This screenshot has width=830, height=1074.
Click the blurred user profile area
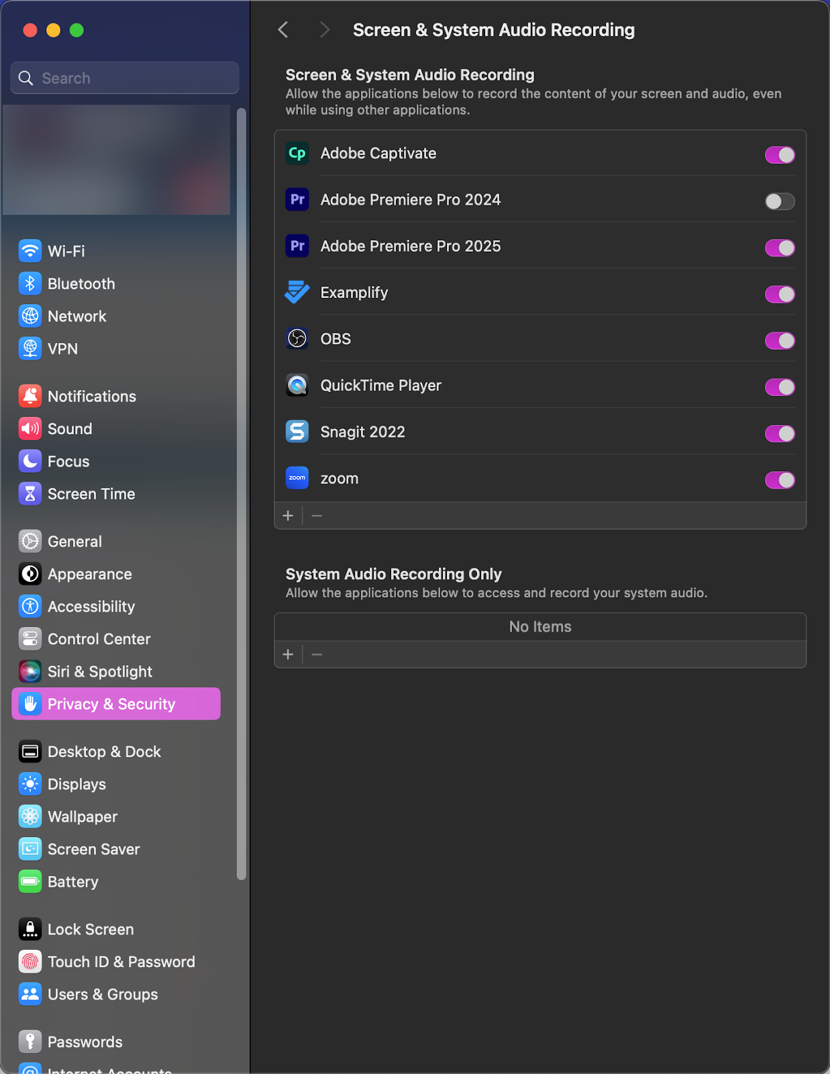coord(116,160)
